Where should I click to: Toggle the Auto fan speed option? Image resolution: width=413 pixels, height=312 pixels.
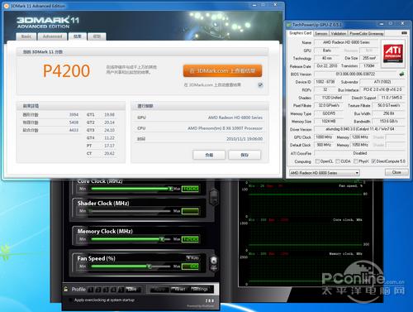(x=192, y=257)
